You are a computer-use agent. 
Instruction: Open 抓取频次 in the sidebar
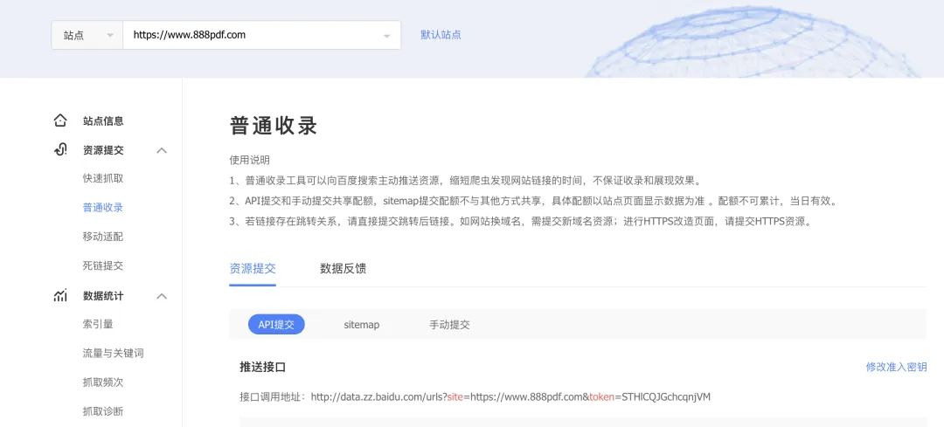103,382
